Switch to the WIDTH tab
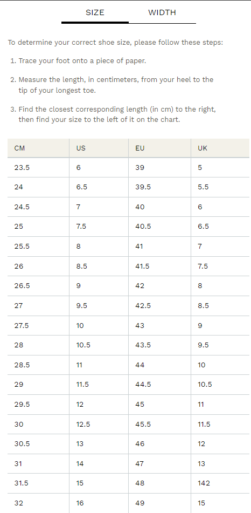Viewport: 251px width, 513px height. [162, 12]
